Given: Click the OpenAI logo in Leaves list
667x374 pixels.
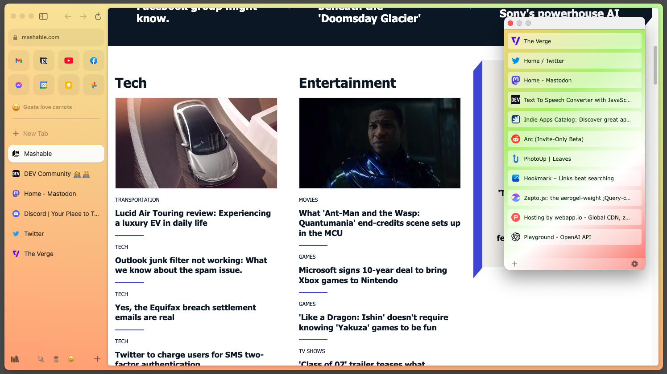Looking at the screenshot, I should pyautogui.click(x=516, y=237).
